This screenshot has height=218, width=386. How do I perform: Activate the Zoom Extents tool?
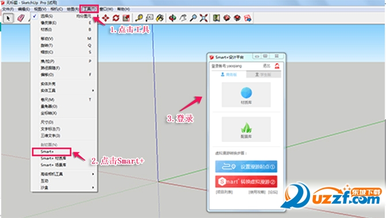click(x=203, y=18)
